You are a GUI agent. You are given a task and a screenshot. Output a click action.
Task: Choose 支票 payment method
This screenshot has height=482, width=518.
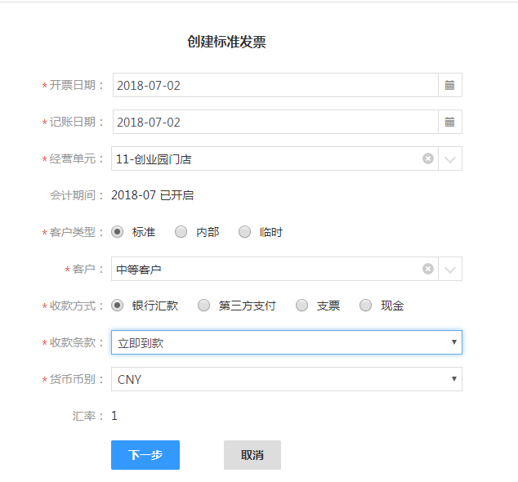click(x=301, y=306)
